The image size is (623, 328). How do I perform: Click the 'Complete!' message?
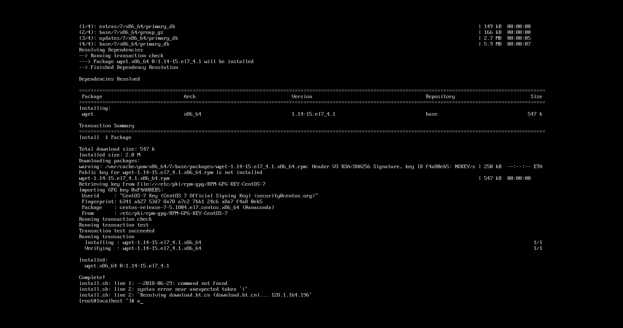tap(92, 277)
